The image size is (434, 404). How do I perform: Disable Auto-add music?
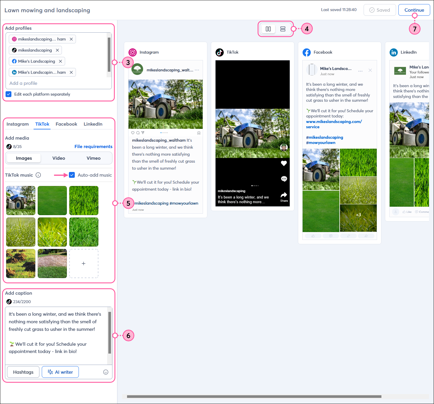[x=72, y=175]
